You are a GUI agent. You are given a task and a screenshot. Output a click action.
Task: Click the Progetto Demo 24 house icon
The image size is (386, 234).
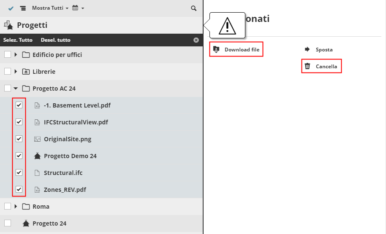[37, 156]
